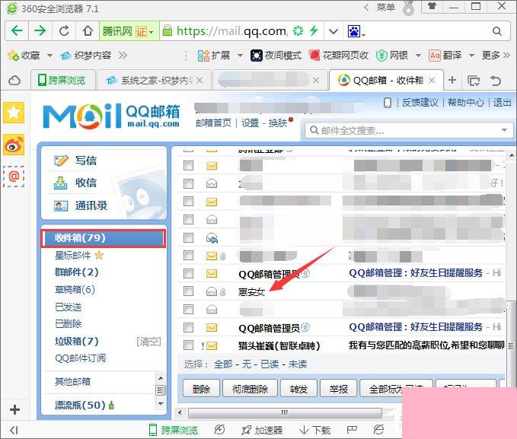517x439 pixels.
Task: Tick checkbox for 猎头崔巍(智联卓聘) email
Action: pos(188,345)
